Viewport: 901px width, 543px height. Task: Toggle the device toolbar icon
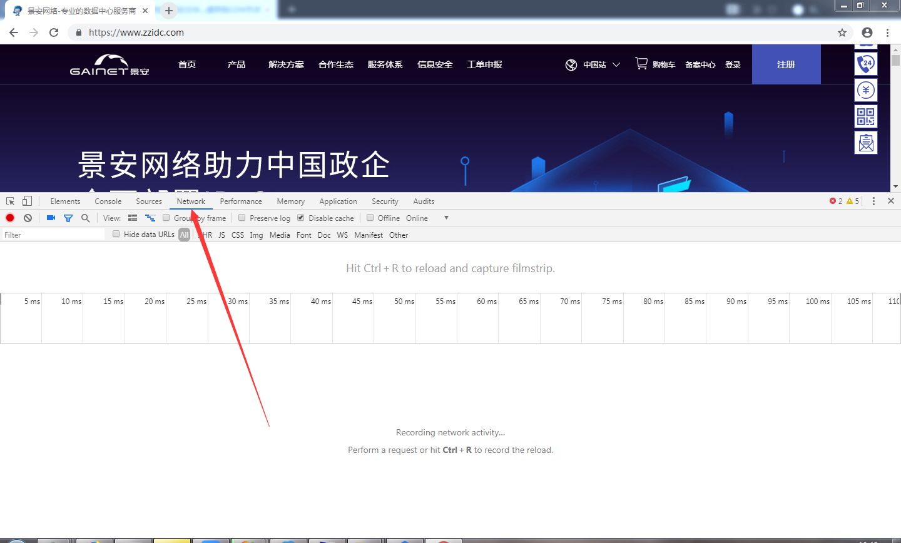pos(26,201)
